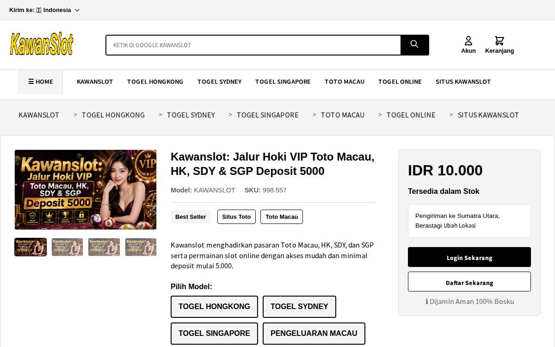
Task: Follow the TOGEL SYDNEY breadcrumb link
Action: (191, 115)
